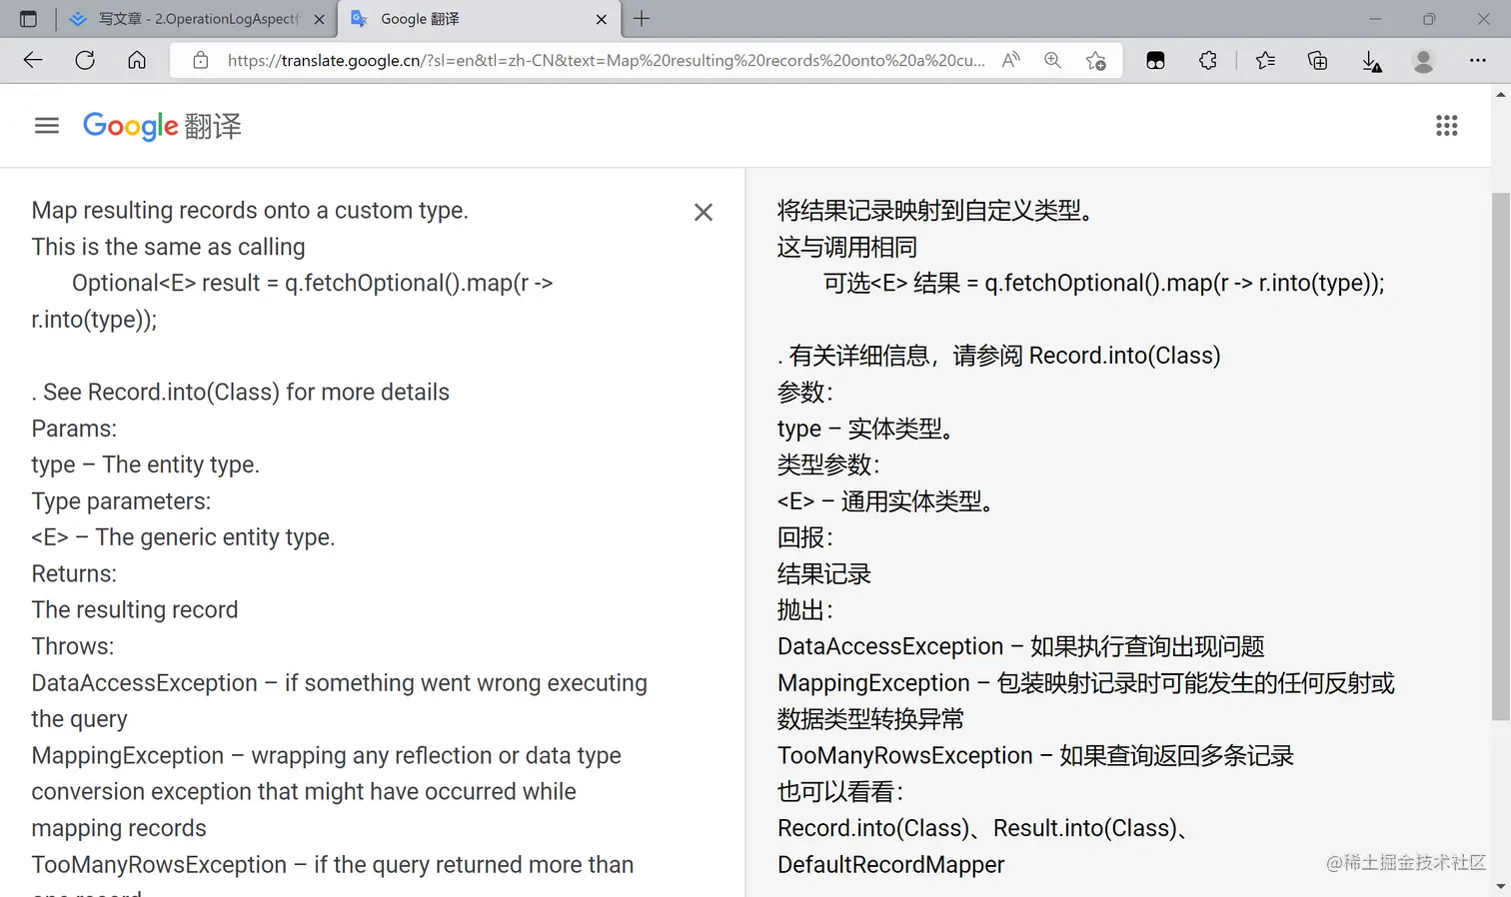Open the favorites list icon
Image resolution: width=1511 pixels, height=897 pixels.
[x=1265, y=60]
